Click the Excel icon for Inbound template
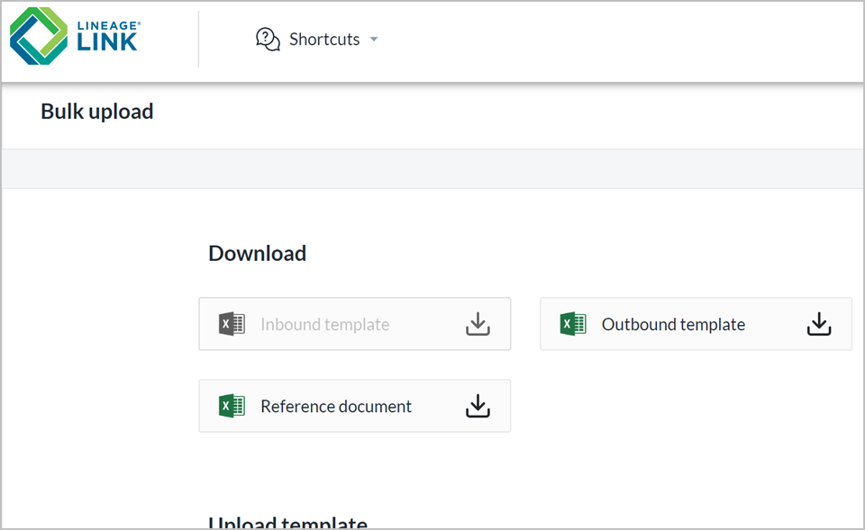 [x=232, y=324]
